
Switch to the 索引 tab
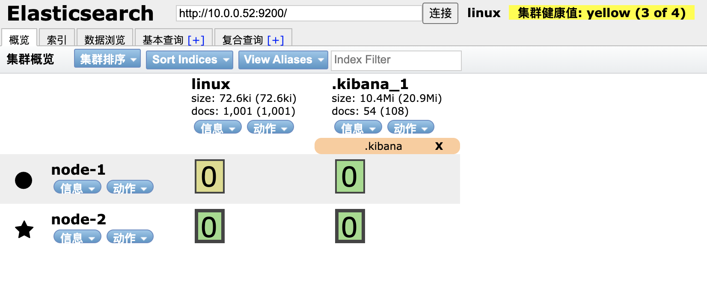point(56,40)
